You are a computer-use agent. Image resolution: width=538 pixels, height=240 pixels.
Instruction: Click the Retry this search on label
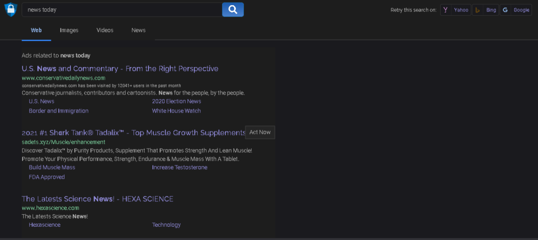click(x=413, y=10)
